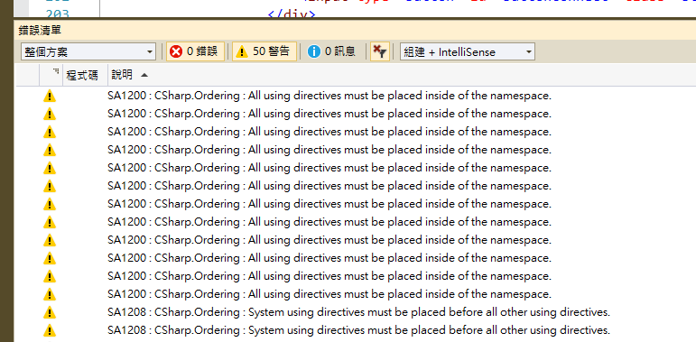This screenshot has height=342, width=696.
Task: Open the 組建 + IntelliSense dropdown
Action: pyautogui.click(x=468, y=52)
